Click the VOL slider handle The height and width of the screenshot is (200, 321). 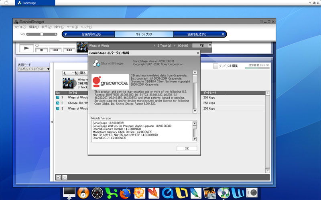tap(42, 34)
